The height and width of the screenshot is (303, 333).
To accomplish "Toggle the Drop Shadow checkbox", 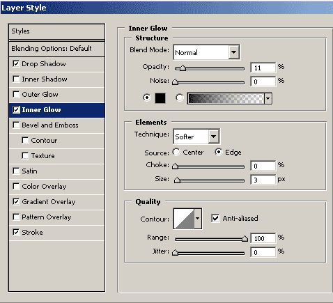I will tap(16, 63).
